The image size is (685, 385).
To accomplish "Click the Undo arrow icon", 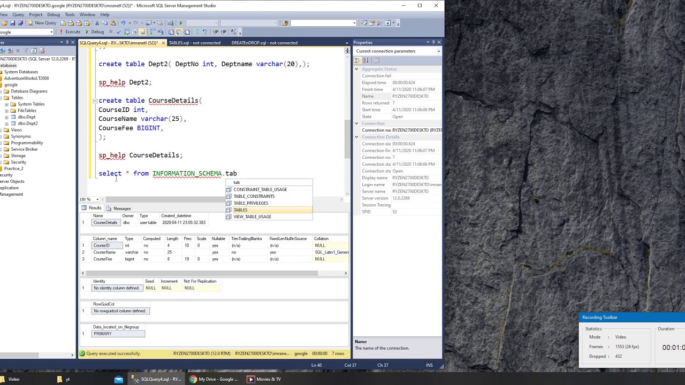I will tap(123, 23).
